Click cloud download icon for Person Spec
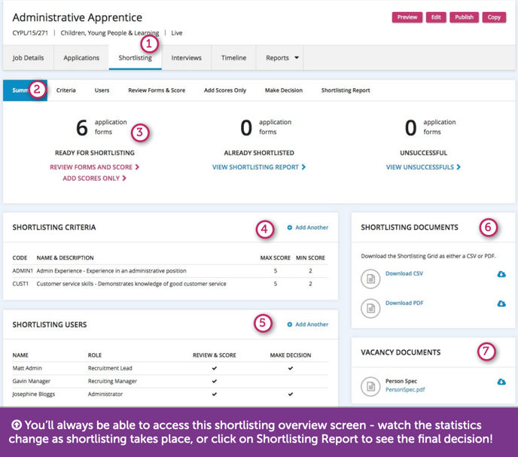This screenshot has height=457, width=518. (501, 382)
